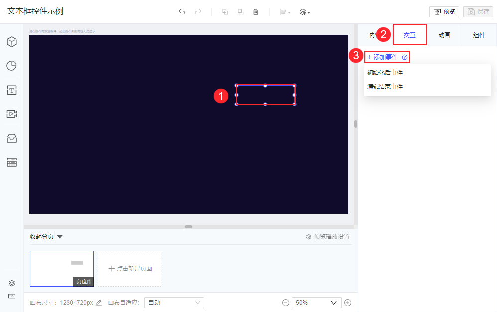
Task: Click the plus zoom-in icon
Action: point(348,303)
